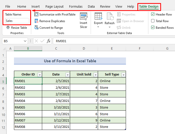Click the Table Name input field

click(17, 21)
